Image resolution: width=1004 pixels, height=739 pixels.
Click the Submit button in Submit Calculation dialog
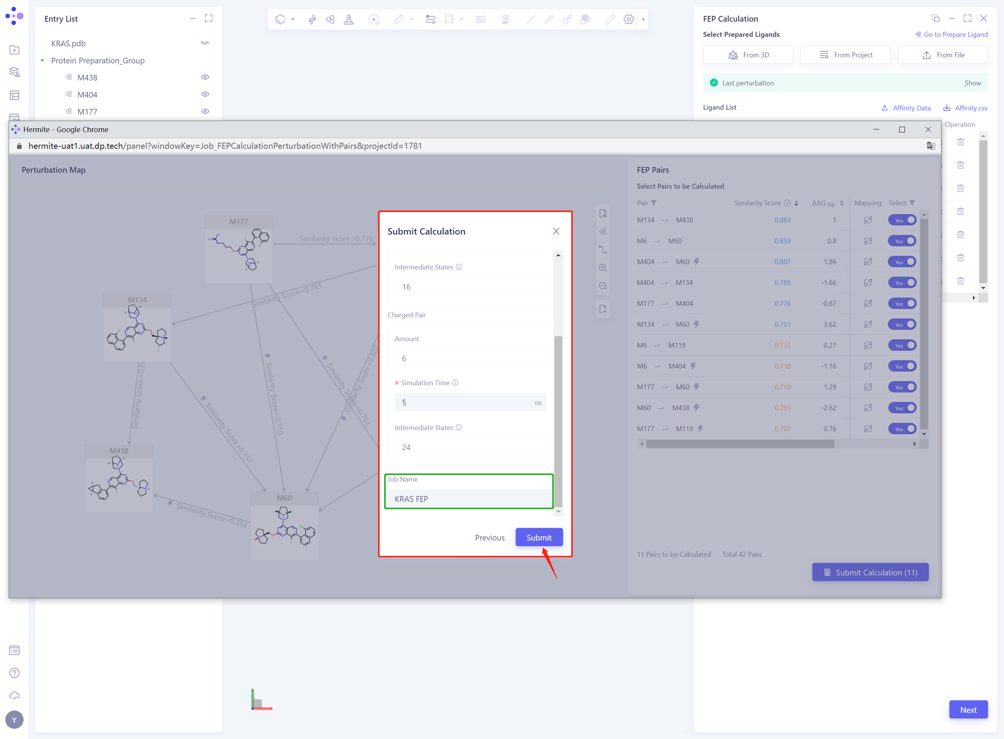click(538, 537)
